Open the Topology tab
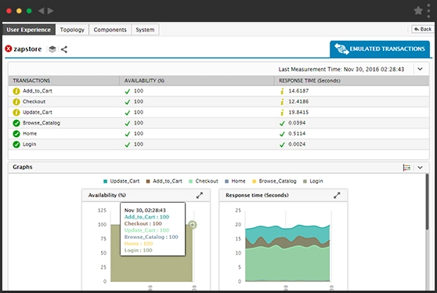This screenshot has height=293, width=437. pyautogui.click(x=72, y=30)
